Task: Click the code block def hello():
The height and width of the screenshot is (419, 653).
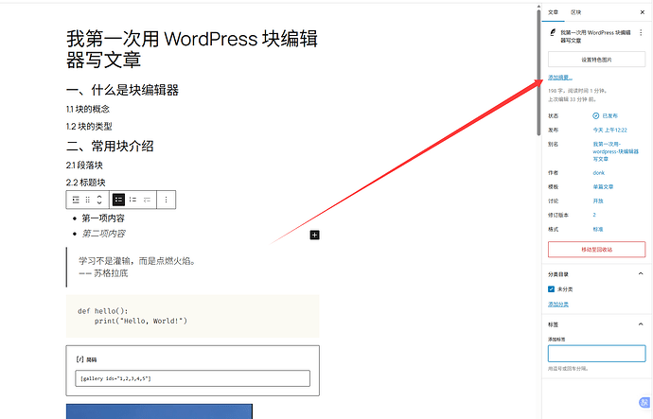Action: pos(192,316)
